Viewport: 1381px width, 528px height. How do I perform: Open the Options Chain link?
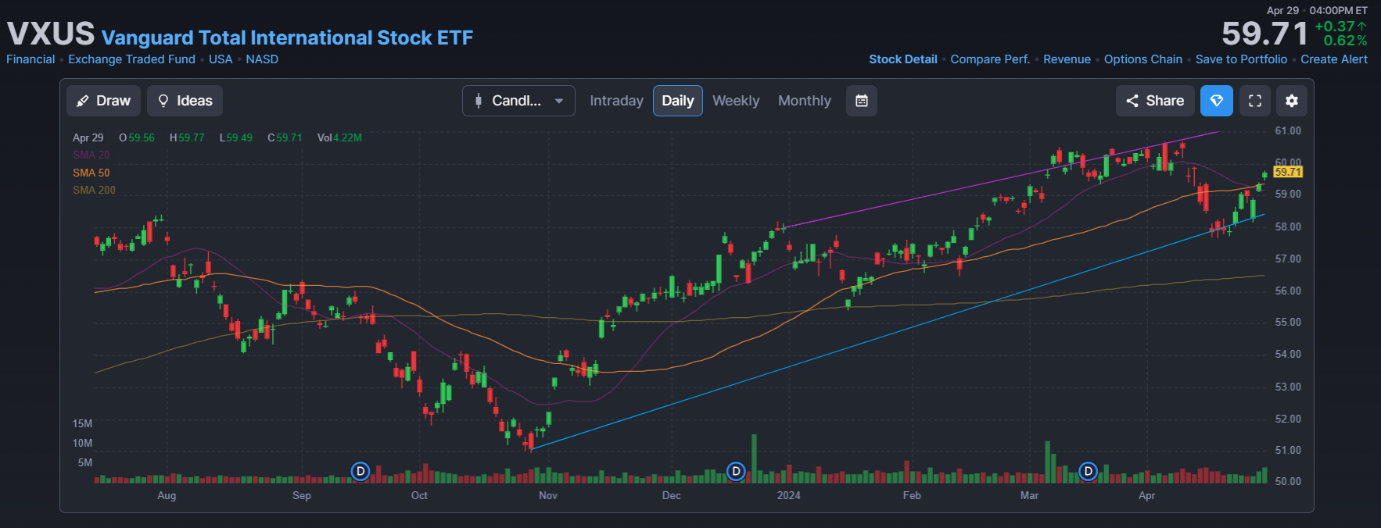tap(1143, 59)
